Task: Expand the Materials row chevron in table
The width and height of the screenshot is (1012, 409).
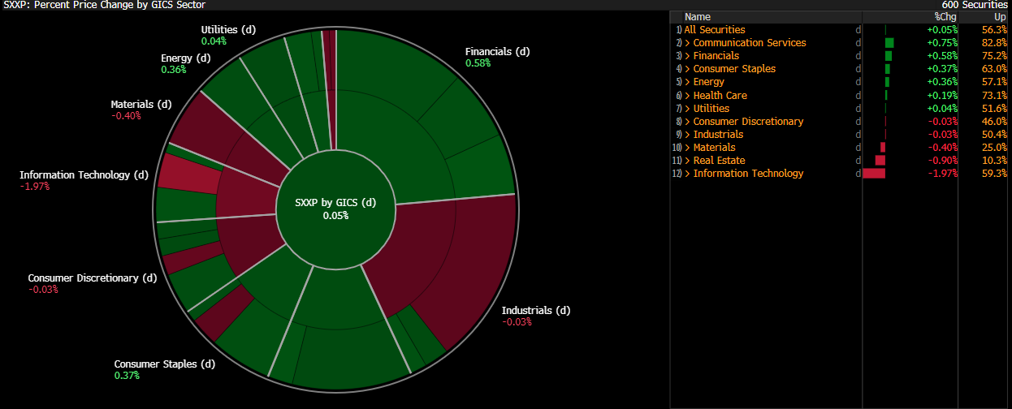Action: [x=688, y=148]
